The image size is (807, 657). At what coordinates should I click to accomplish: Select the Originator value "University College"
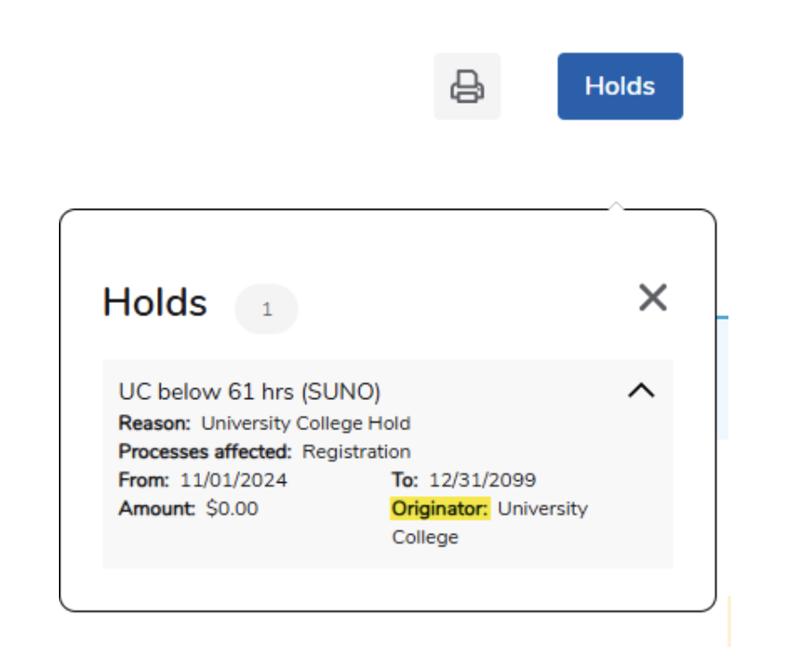click(542, 509)
